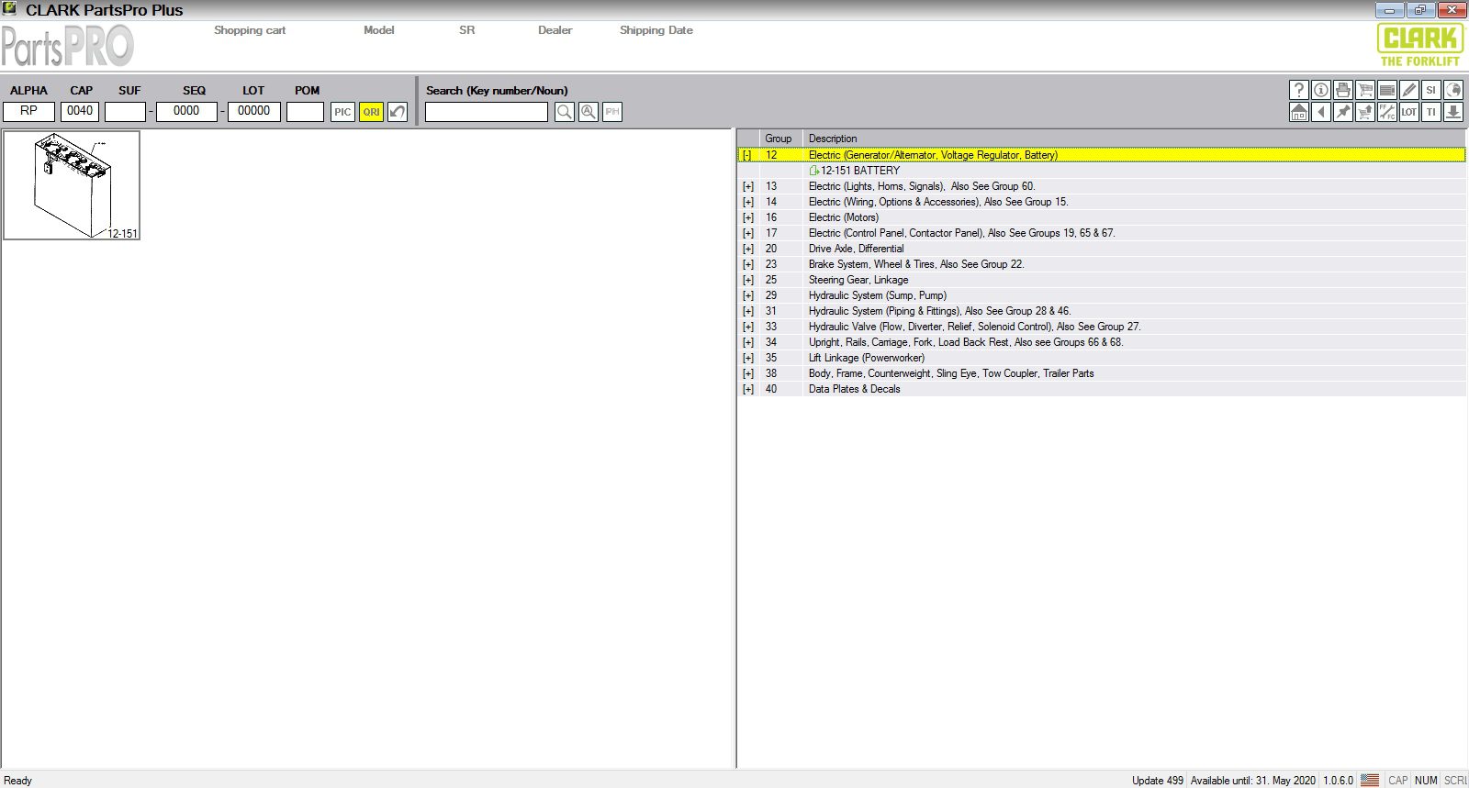
Task: Expand group 13 Electric Lights, Horns, Signals
Action: [x=748, y=186]
